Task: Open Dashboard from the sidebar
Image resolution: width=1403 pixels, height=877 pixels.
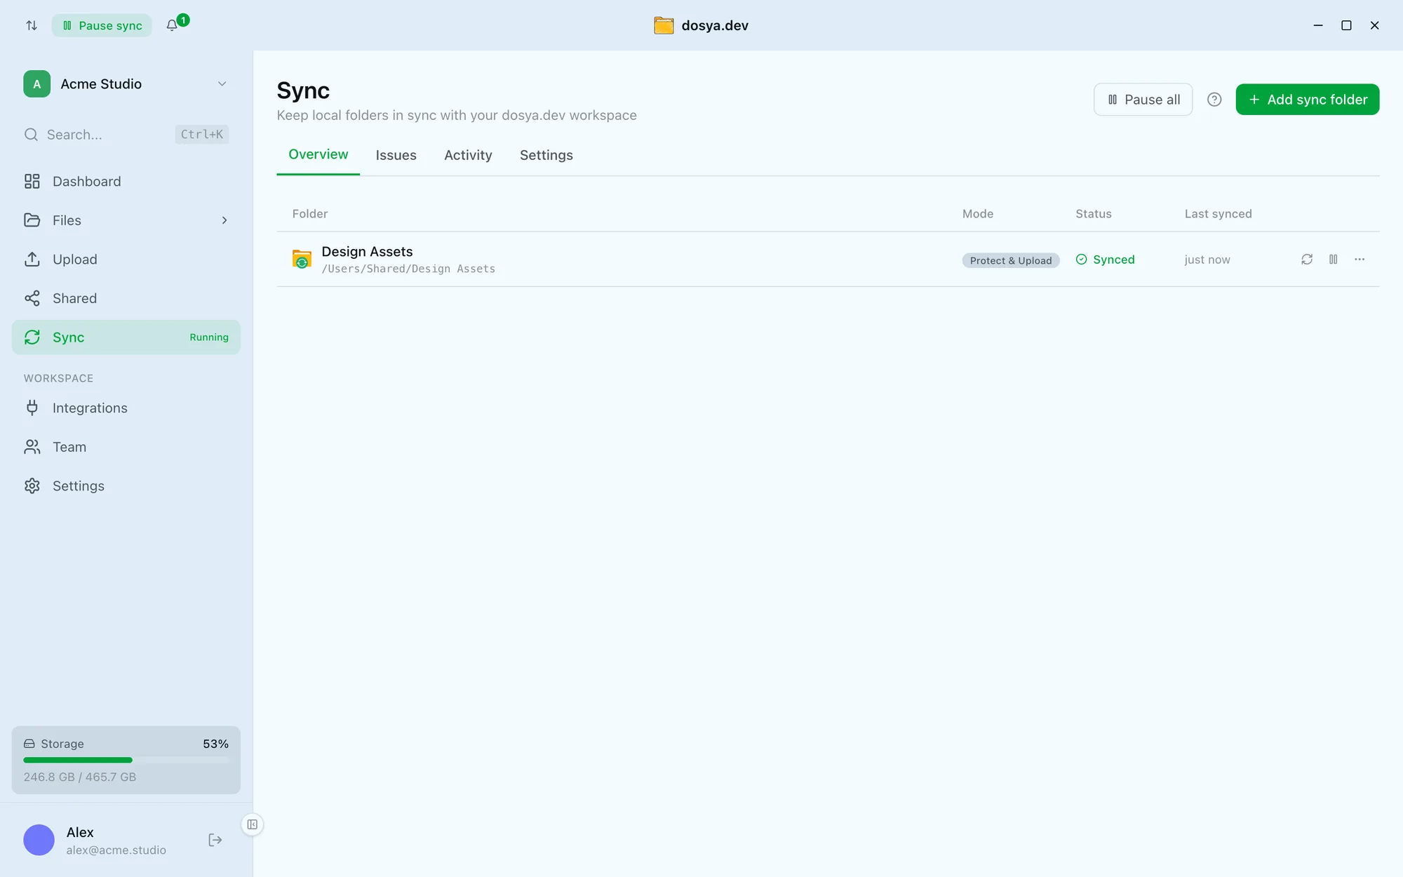Action: tap(126, 181)
